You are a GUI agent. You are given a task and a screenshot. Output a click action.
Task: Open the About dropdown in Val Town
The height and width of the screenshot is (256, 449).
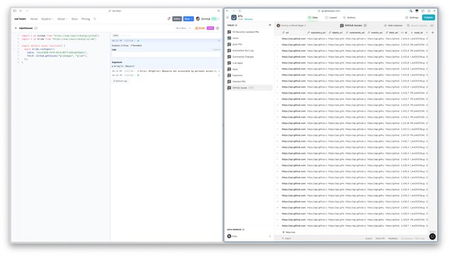coord(62,19)
